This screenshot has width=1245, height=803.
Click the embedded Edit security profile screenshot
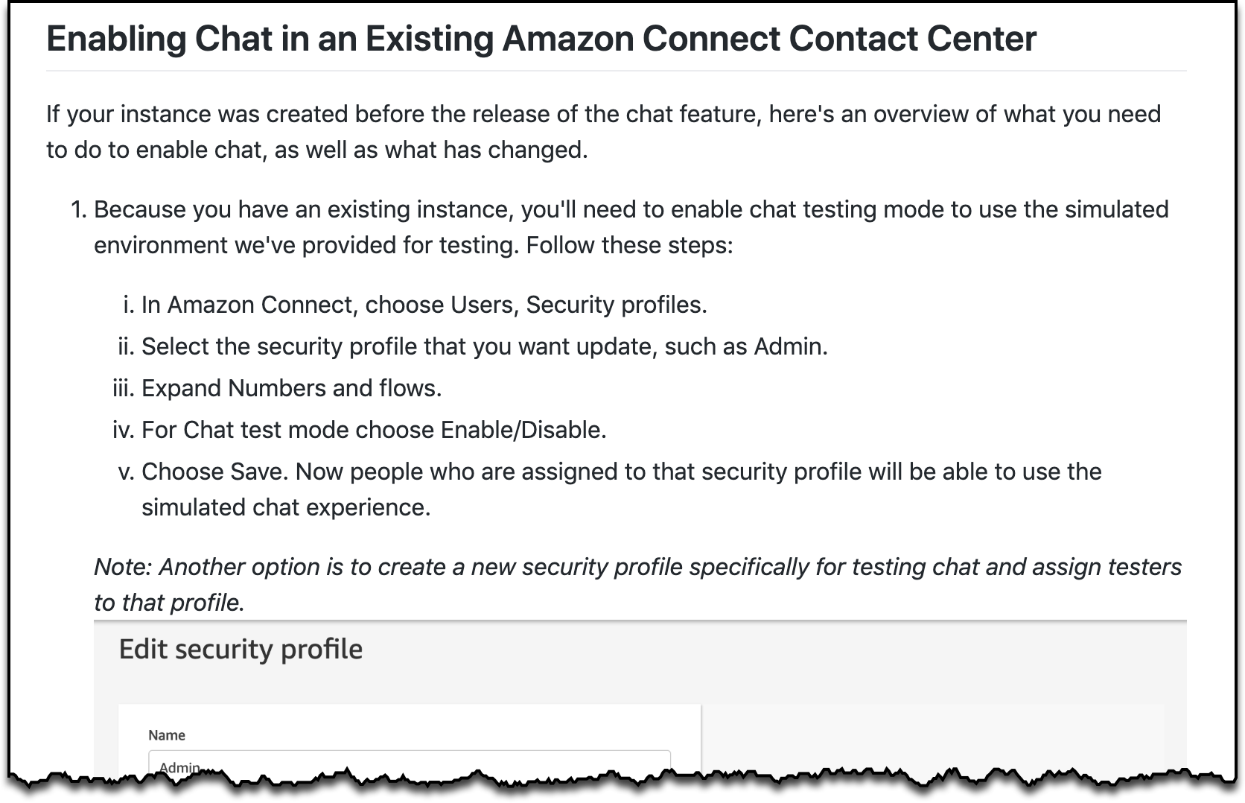(x=640, y=700)
